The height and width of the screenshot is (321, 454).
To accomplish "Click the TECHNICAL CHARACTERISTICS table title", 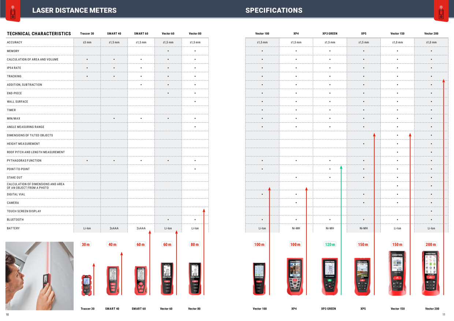I will [39, 34].
